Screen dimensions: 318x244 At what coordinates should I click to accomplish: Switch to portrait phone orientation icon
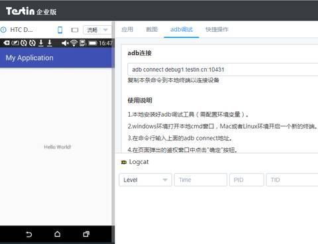60,30
